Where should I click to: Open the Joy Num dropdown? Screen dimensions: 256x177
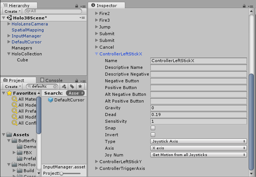coord(198,155)
